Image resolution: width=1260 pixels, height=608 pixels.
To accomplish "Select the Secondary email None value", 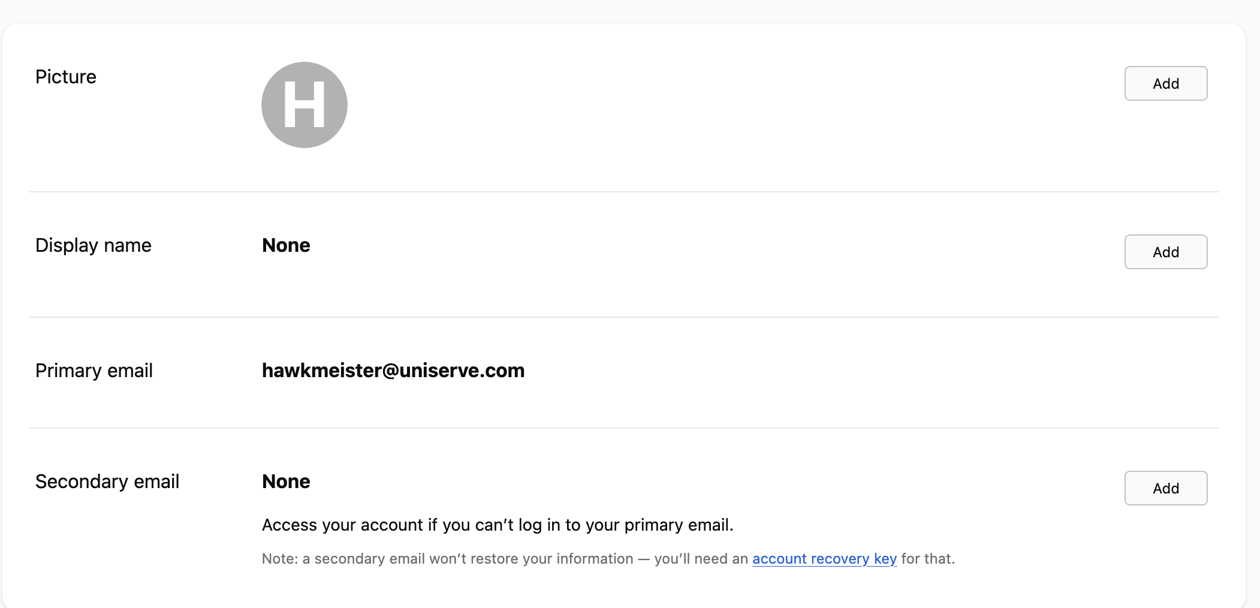I will coord(286,481).
